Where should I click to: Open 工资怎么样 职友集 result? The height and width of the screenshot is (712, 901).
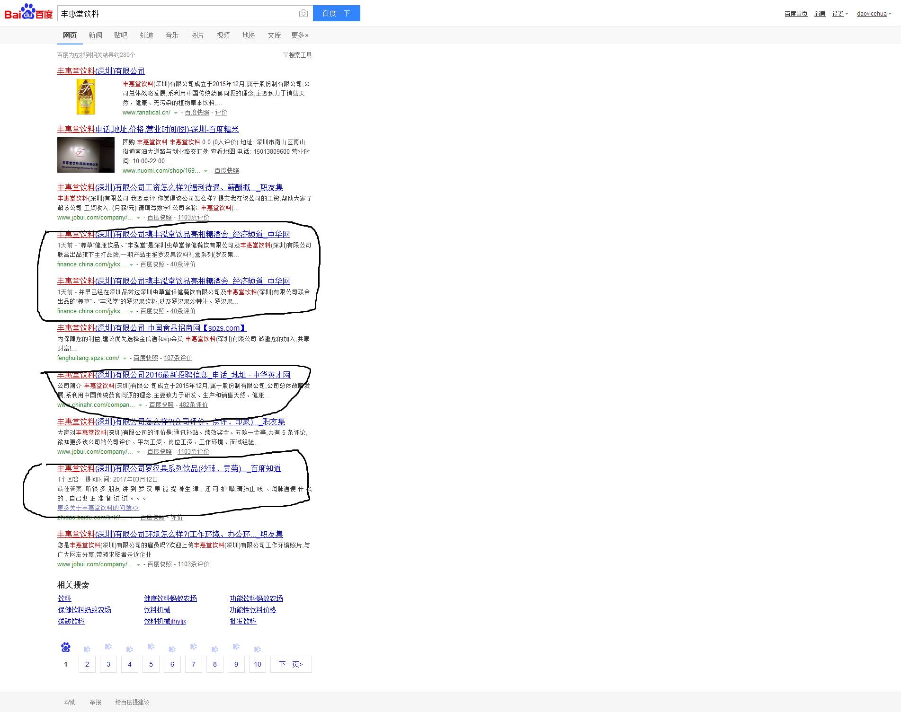click(170, 187)
